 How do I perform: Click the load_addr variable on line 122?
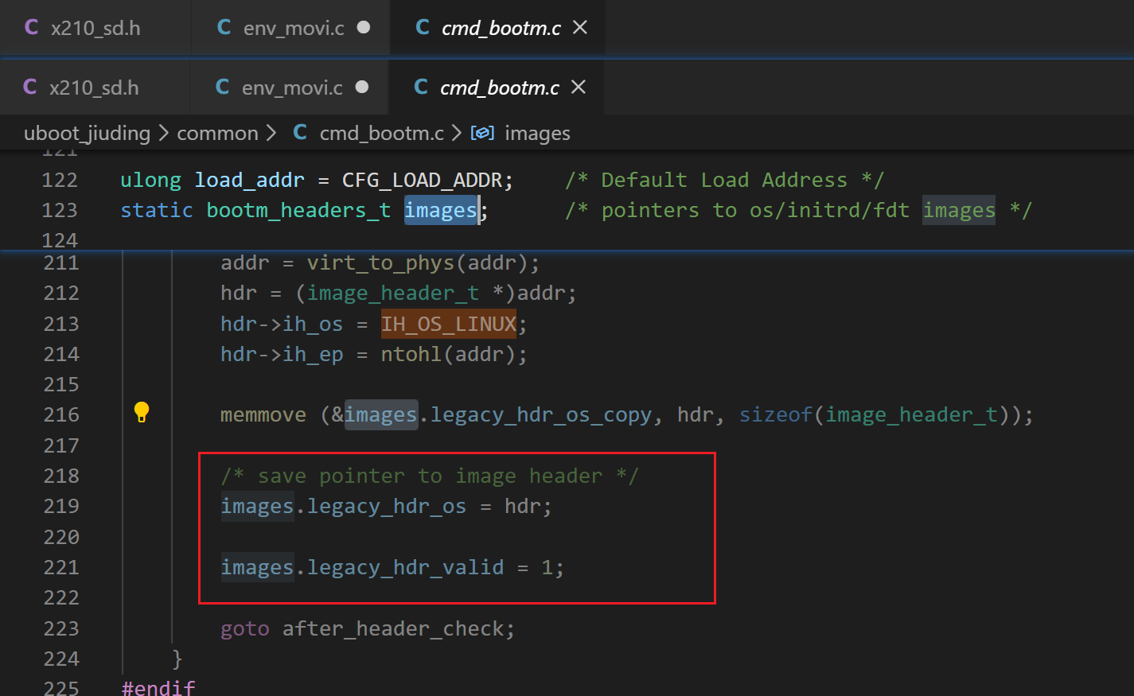250,181
